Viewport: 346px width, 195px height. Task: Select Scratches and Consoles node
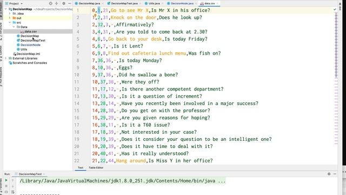(30, 63)
